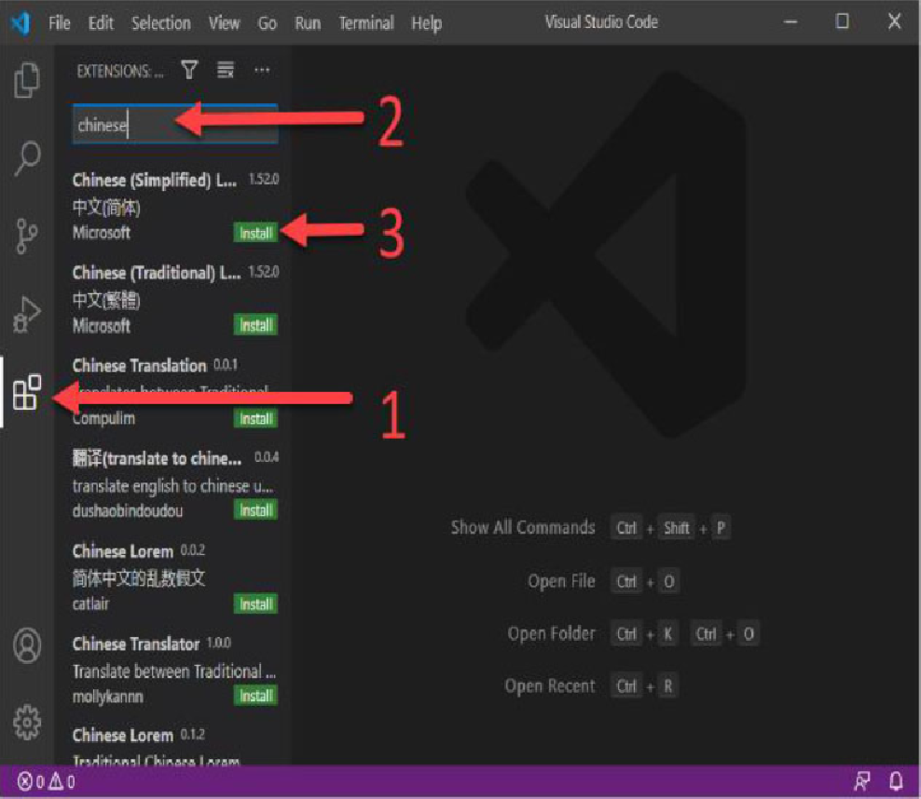Select the Extensions view icon

click(x=27, y=392)
